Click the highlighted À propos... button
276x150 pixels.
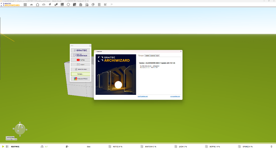pos(81,74)
